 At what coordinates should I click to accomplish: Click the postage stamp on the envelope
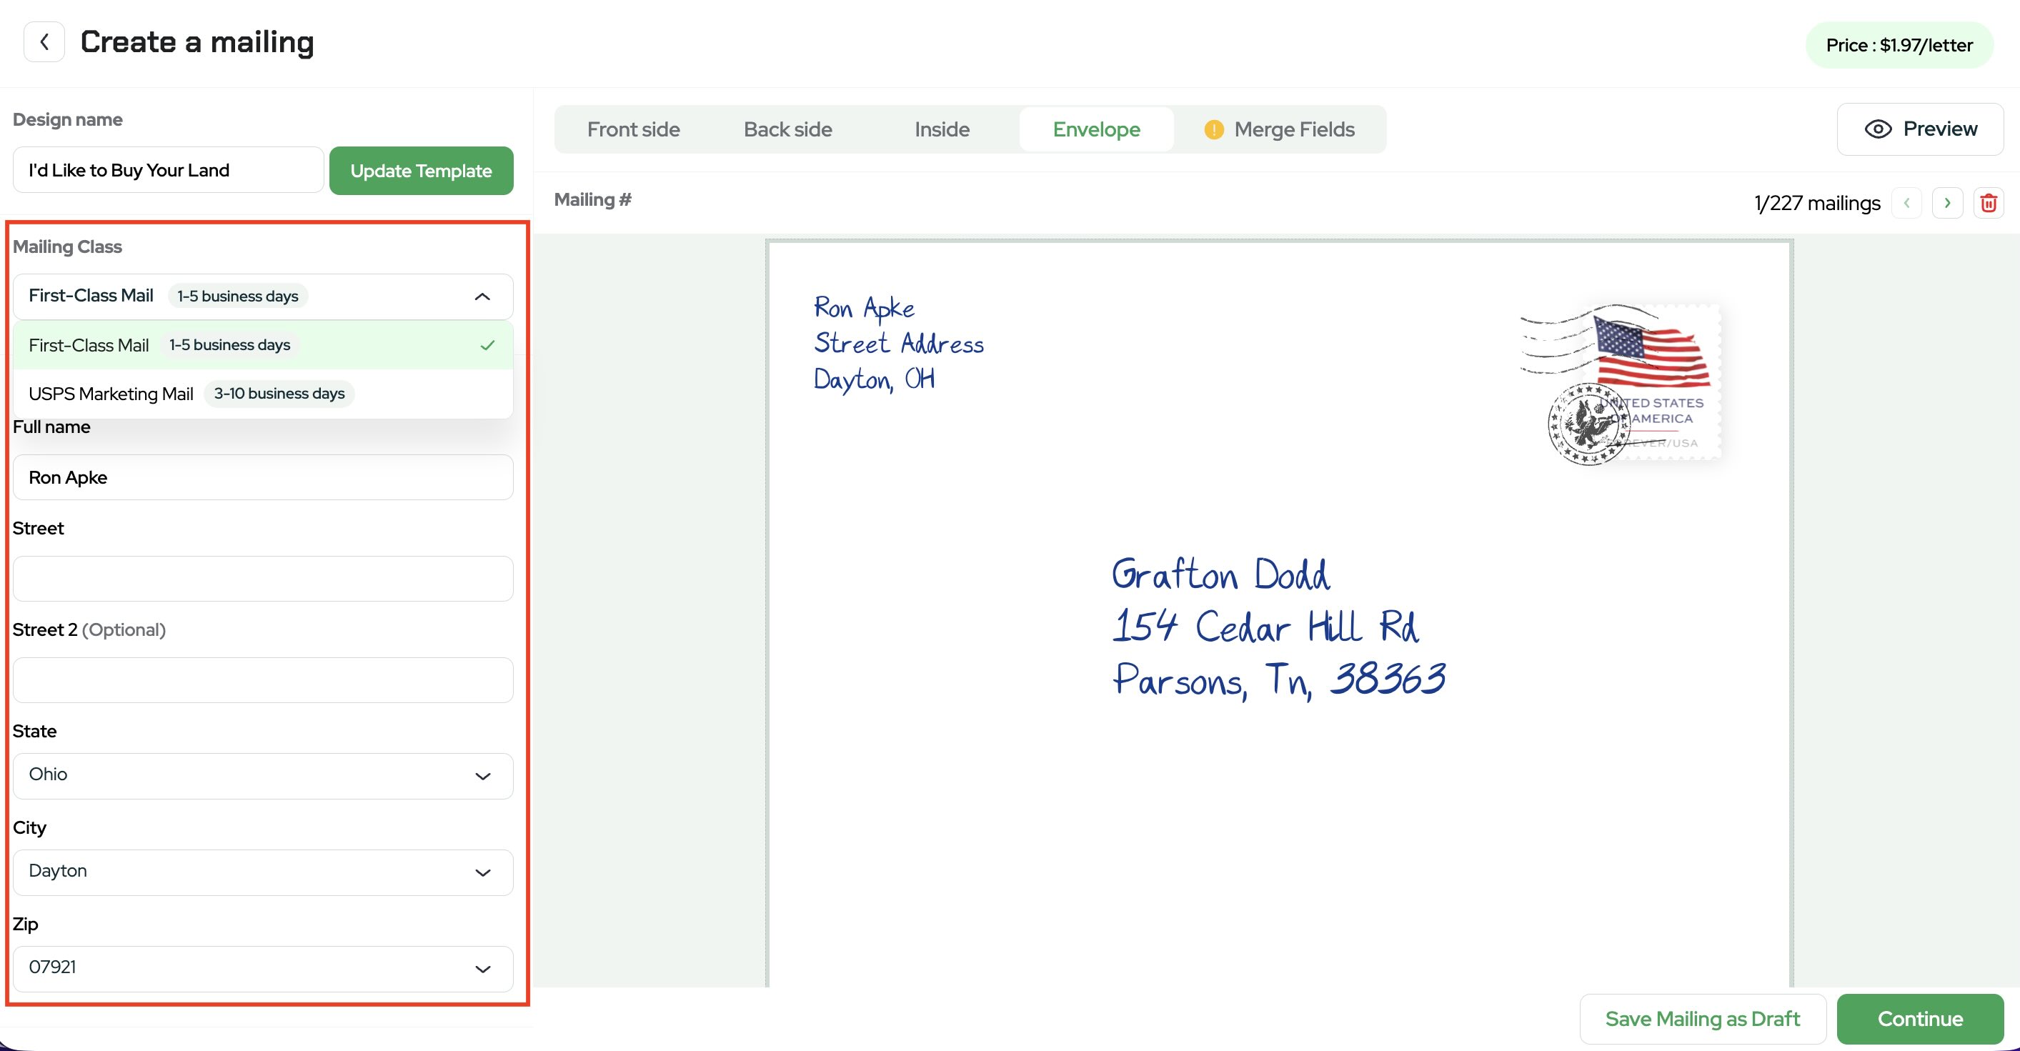(x=1625, y=383)
